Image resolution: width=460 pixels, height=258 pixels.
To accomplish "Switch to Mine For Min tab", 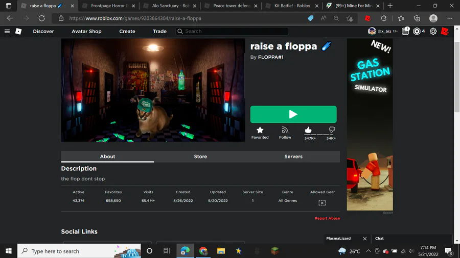I will (353, 6).
